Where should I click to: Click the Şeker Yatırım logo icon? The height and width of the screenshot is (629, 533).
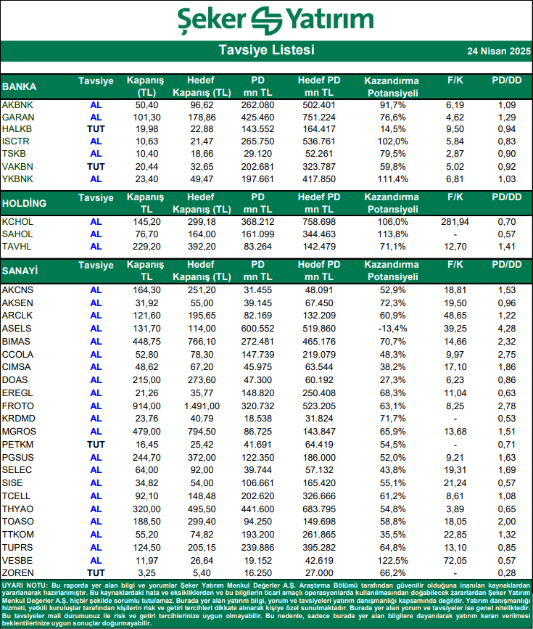point(267,20)
